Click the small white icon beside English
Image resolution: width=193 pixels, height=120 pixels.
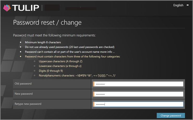pos(188,5)
